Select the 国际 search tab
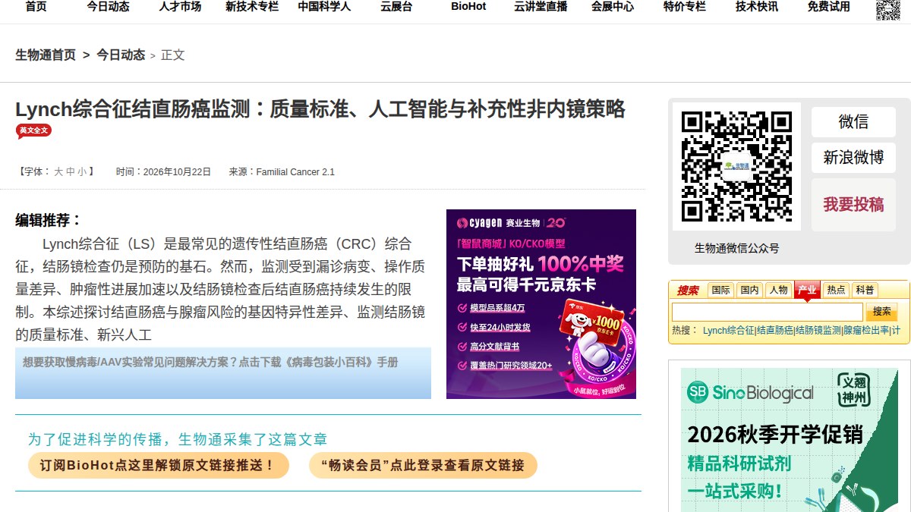The width and height of the screenshot is (911, 512). [x=720, y=290]
